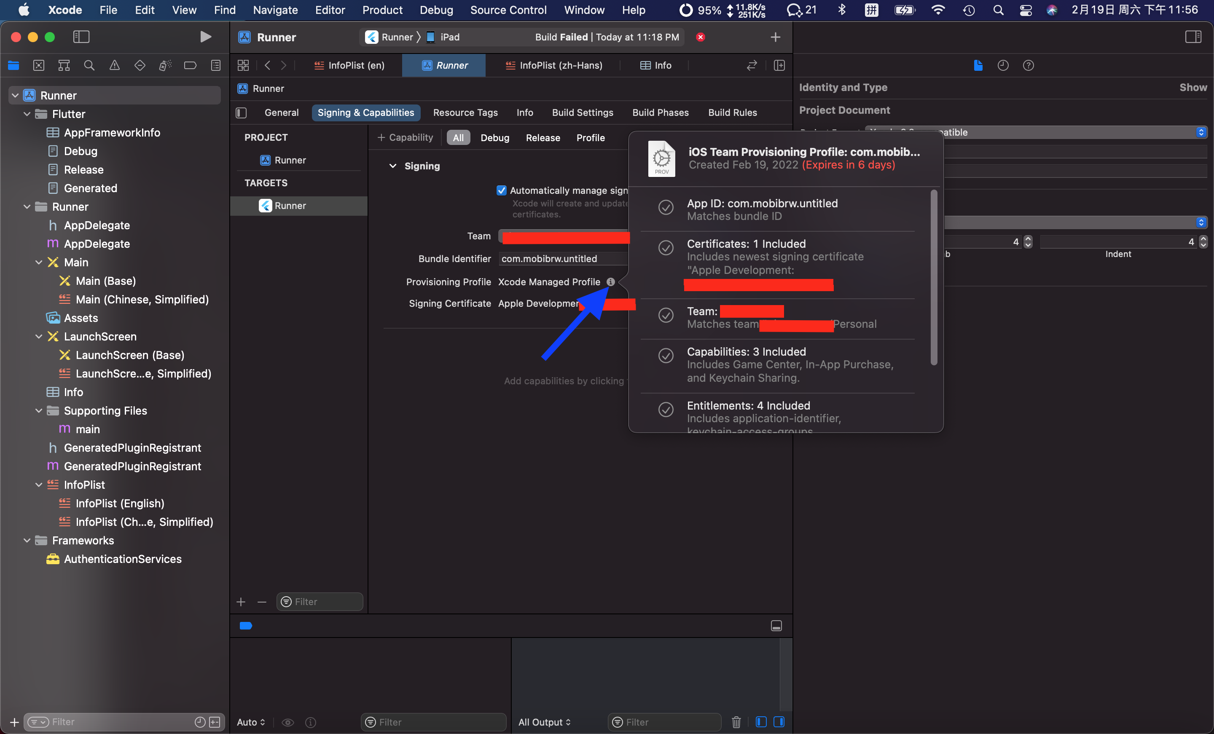Add a target with the plus button
The height and width of the screenshot is (734, 1214).
(241, 602)
